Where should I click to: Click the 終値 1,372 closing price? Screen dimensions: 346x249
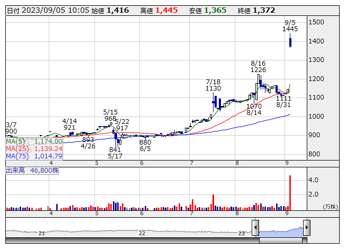tap(256, 11)
